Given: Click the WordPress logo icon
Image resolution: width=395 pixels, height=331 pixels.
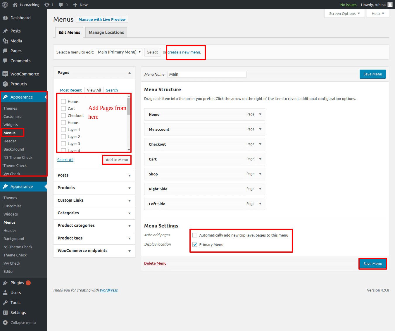Looking at the screenshot, I should [x=5, y=5].
